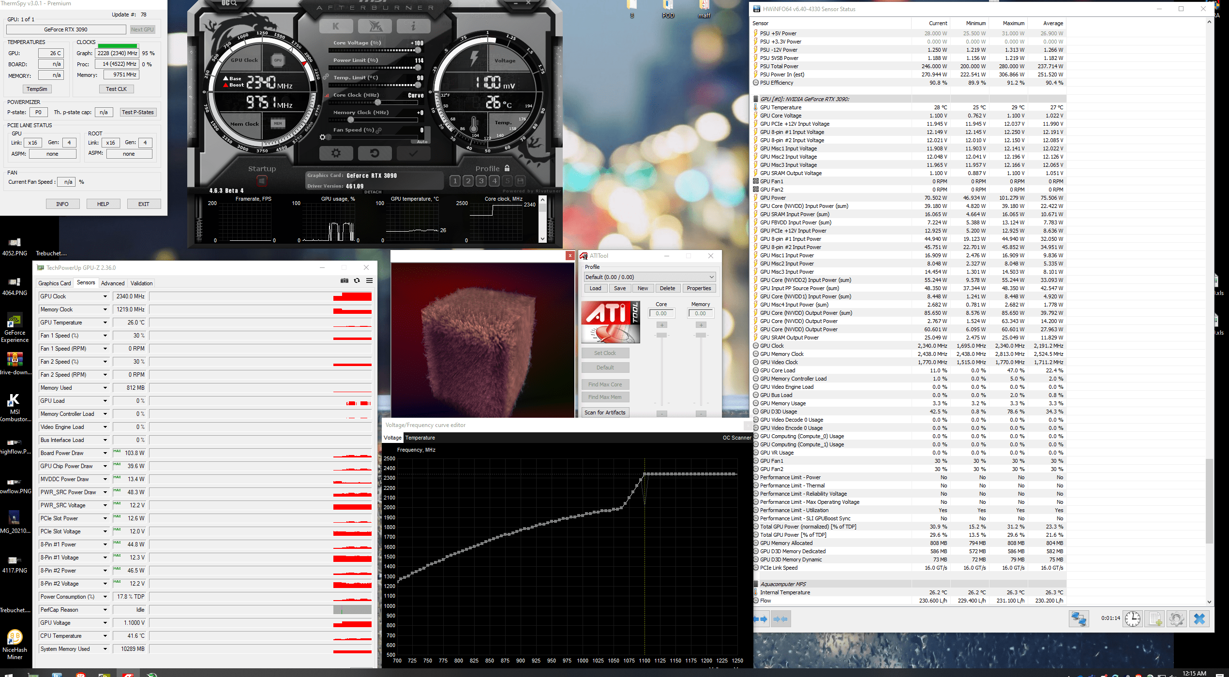Click the save profile floppy icon in Afterburner
1229x677 pixels.
point(520,181)
